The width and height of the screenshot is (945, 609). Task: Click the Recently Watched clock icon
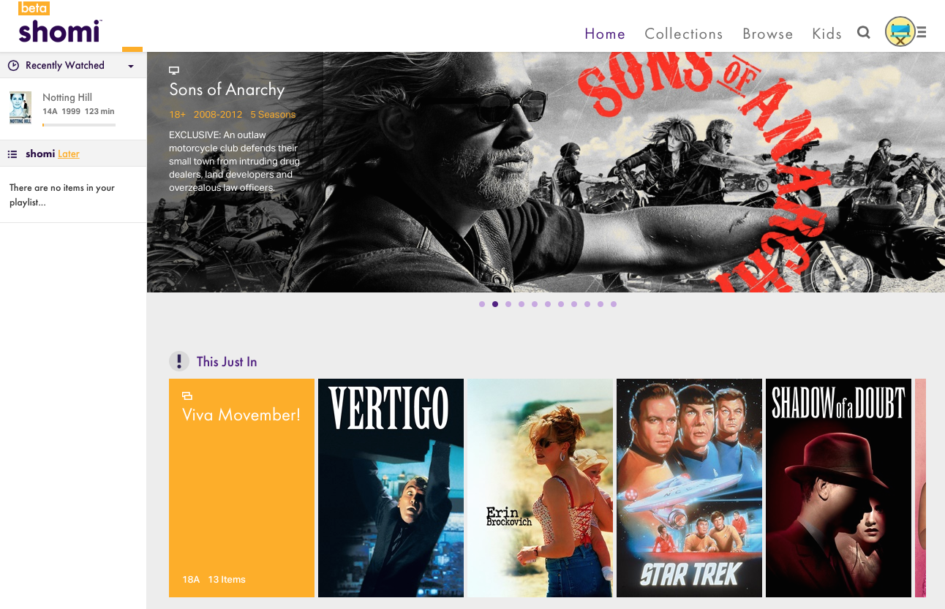click(13, 66)
